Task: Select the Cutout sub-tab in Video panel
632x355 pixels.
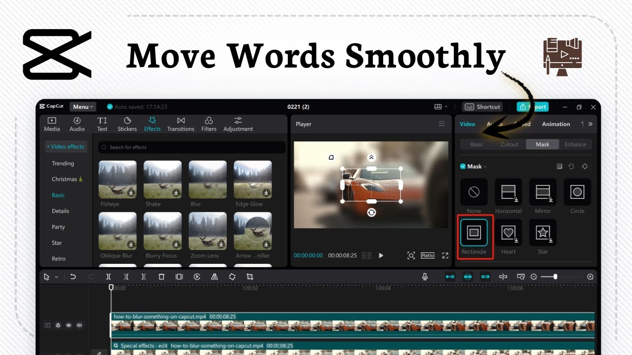Action: [510, 144]
